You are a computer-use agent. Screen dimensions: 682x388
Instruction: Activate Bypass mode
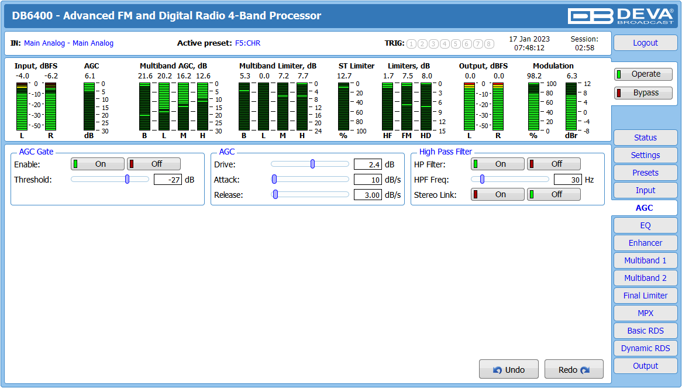(x=643, y=92)
